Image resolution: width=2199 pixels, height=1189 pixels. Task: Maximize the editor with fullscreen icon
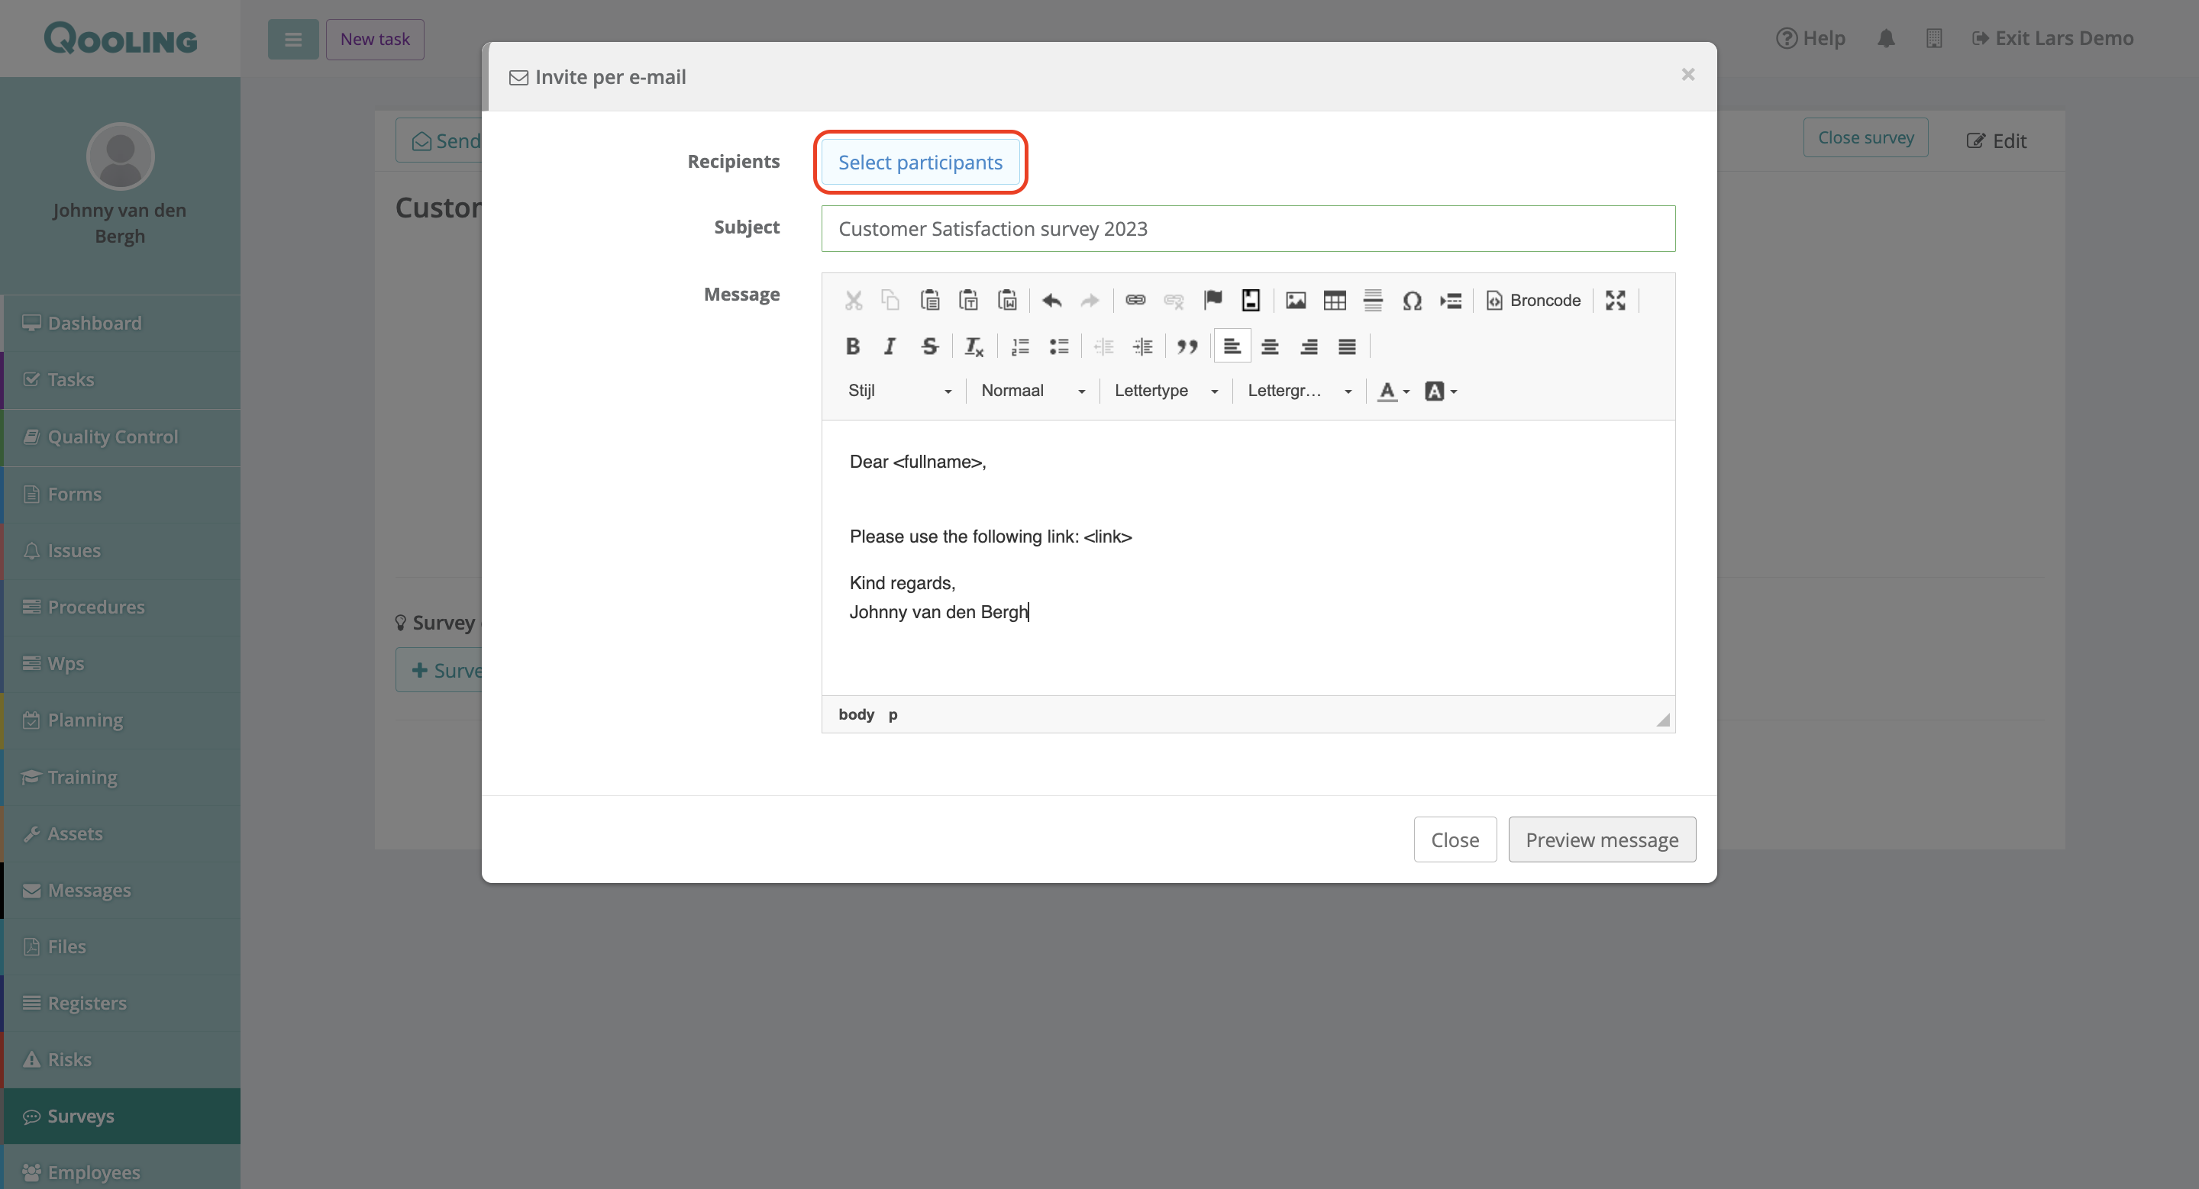point(1615,300)
